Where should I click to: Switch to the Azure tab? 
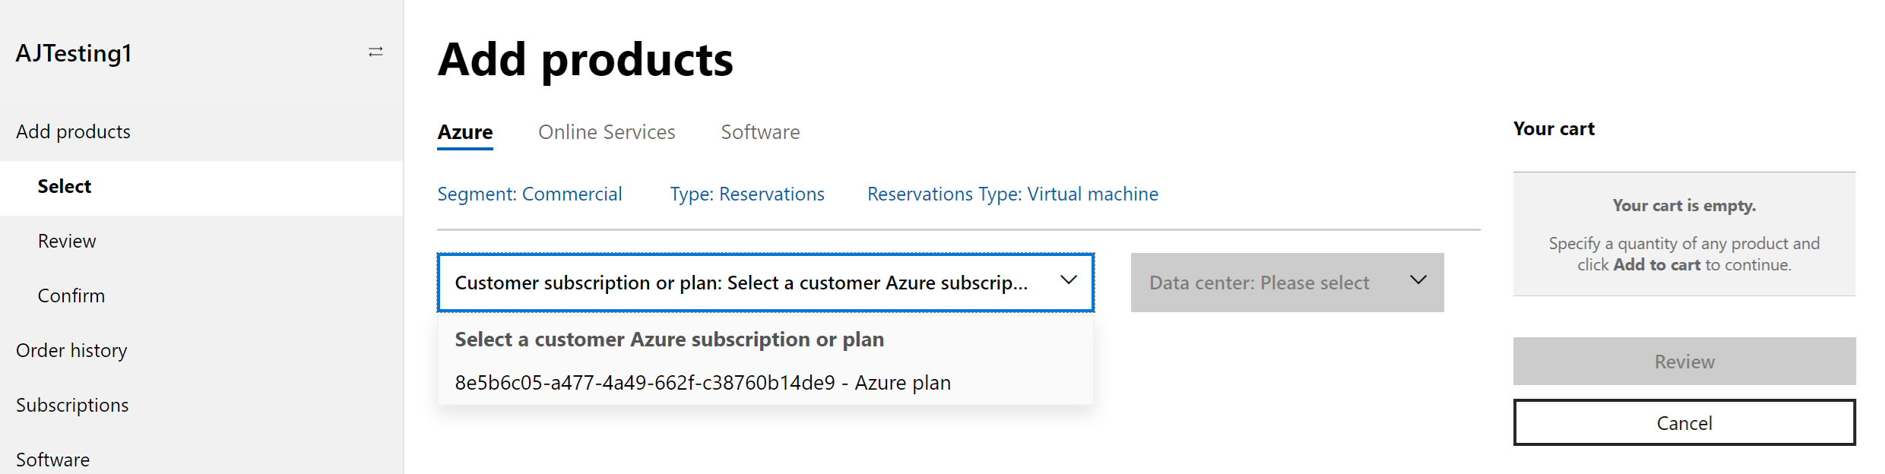465,132
